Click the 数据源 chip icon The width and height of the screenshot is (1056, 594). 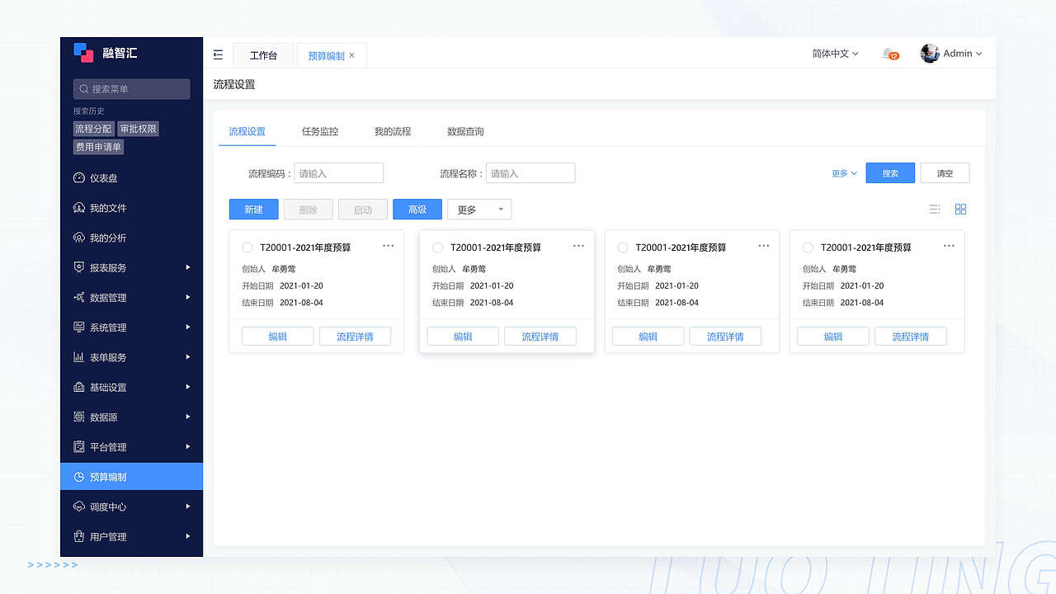pos(79,417)
